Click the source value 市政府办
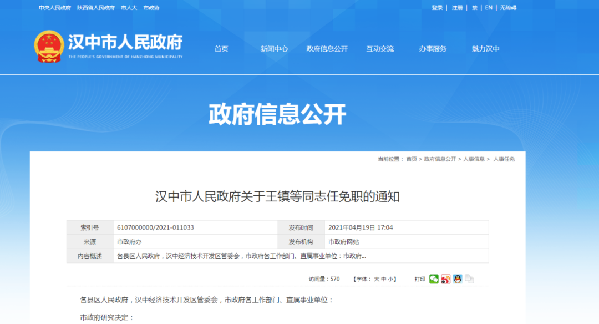The width and height of the screenshot is (599, 324). (129, 242)
